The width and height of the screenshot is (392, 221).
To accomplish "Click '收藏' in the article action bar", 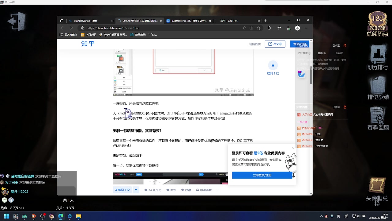I will [186, 190].
